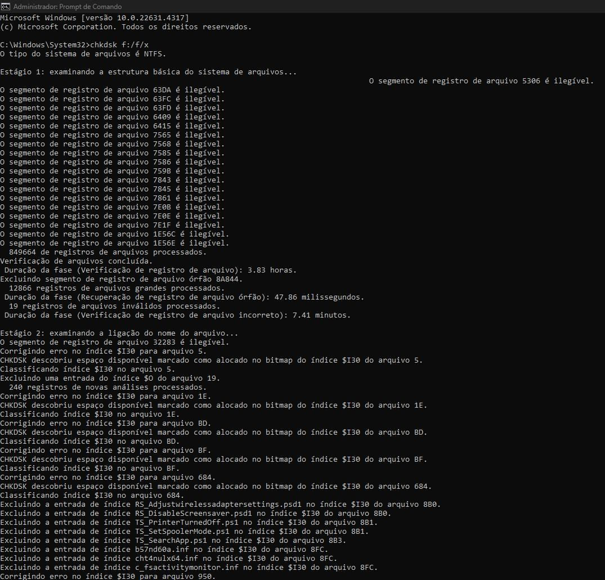Image resolution: width=605 pixels, height=580 pixels.
Task: Click 'Verificação de arquivos concluída.' line
Action: [77, 261]
